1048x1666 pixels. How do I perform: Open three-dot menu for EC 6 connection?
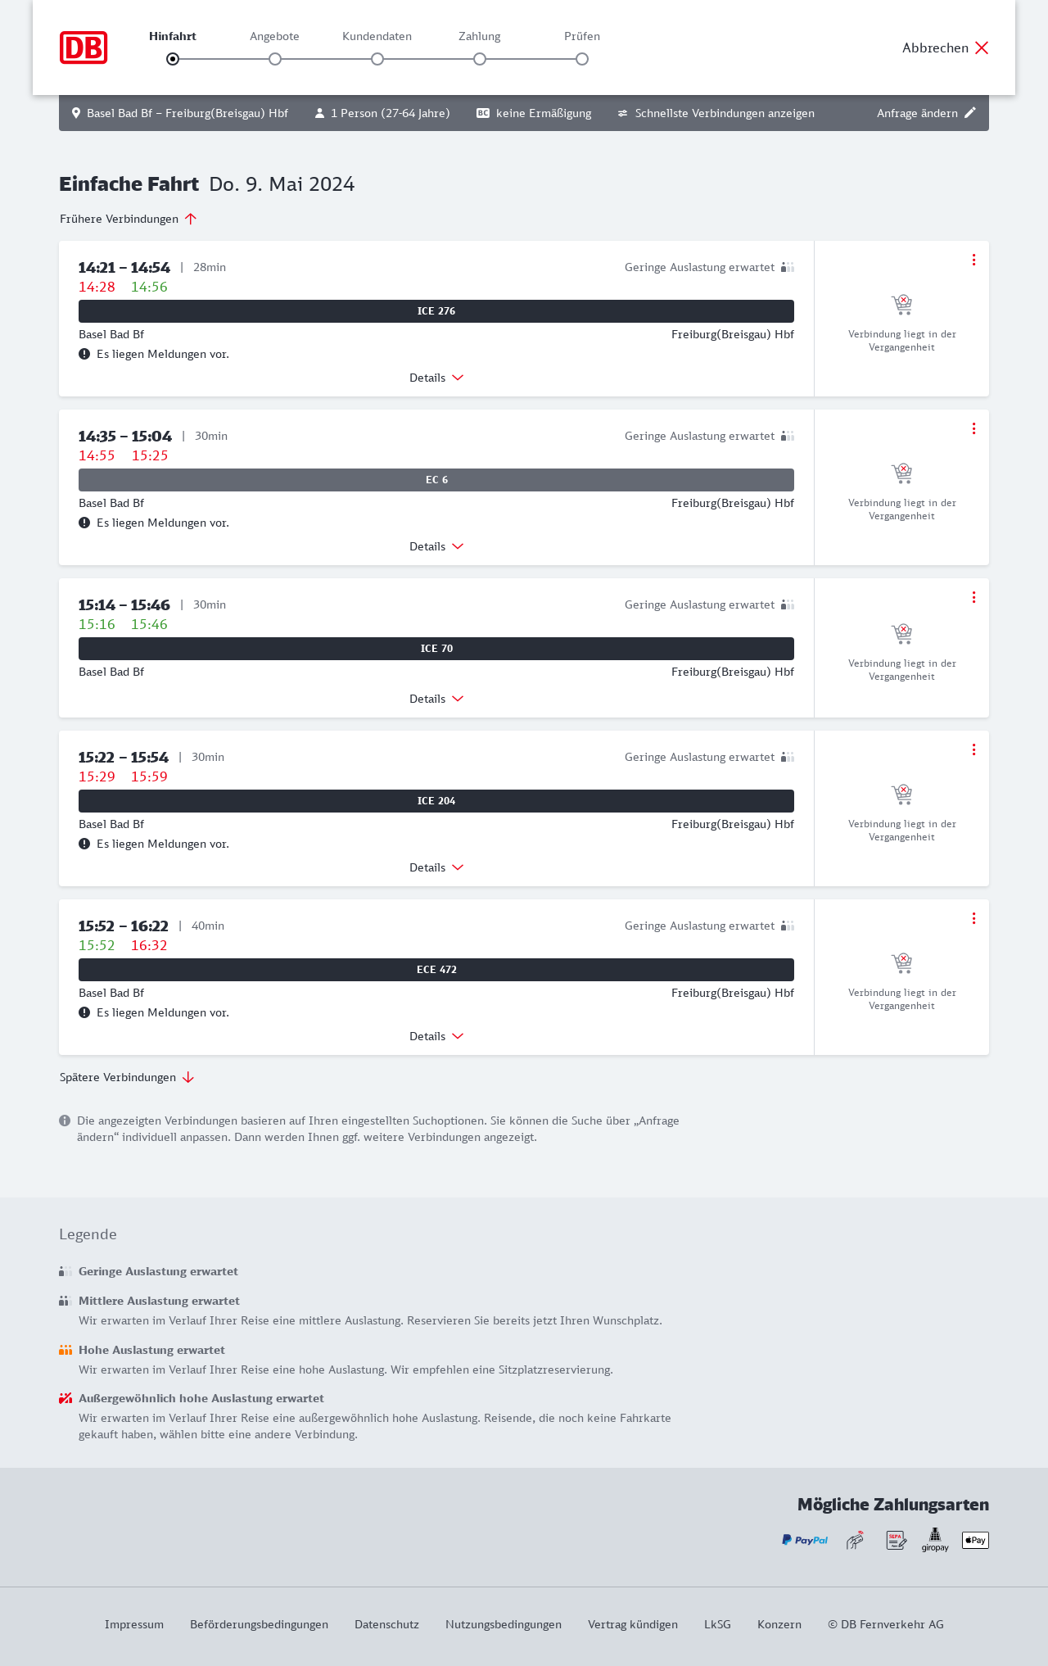973,428
